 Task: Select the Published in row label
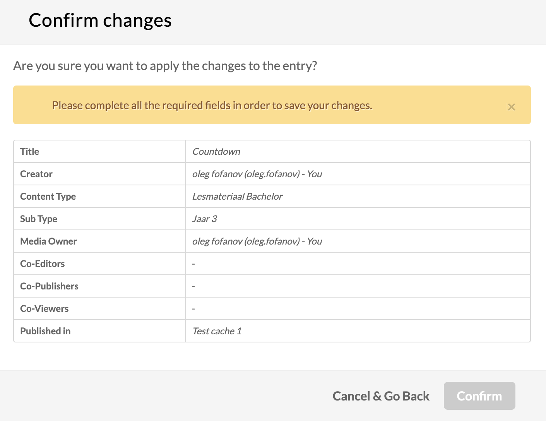click(45, 331)
